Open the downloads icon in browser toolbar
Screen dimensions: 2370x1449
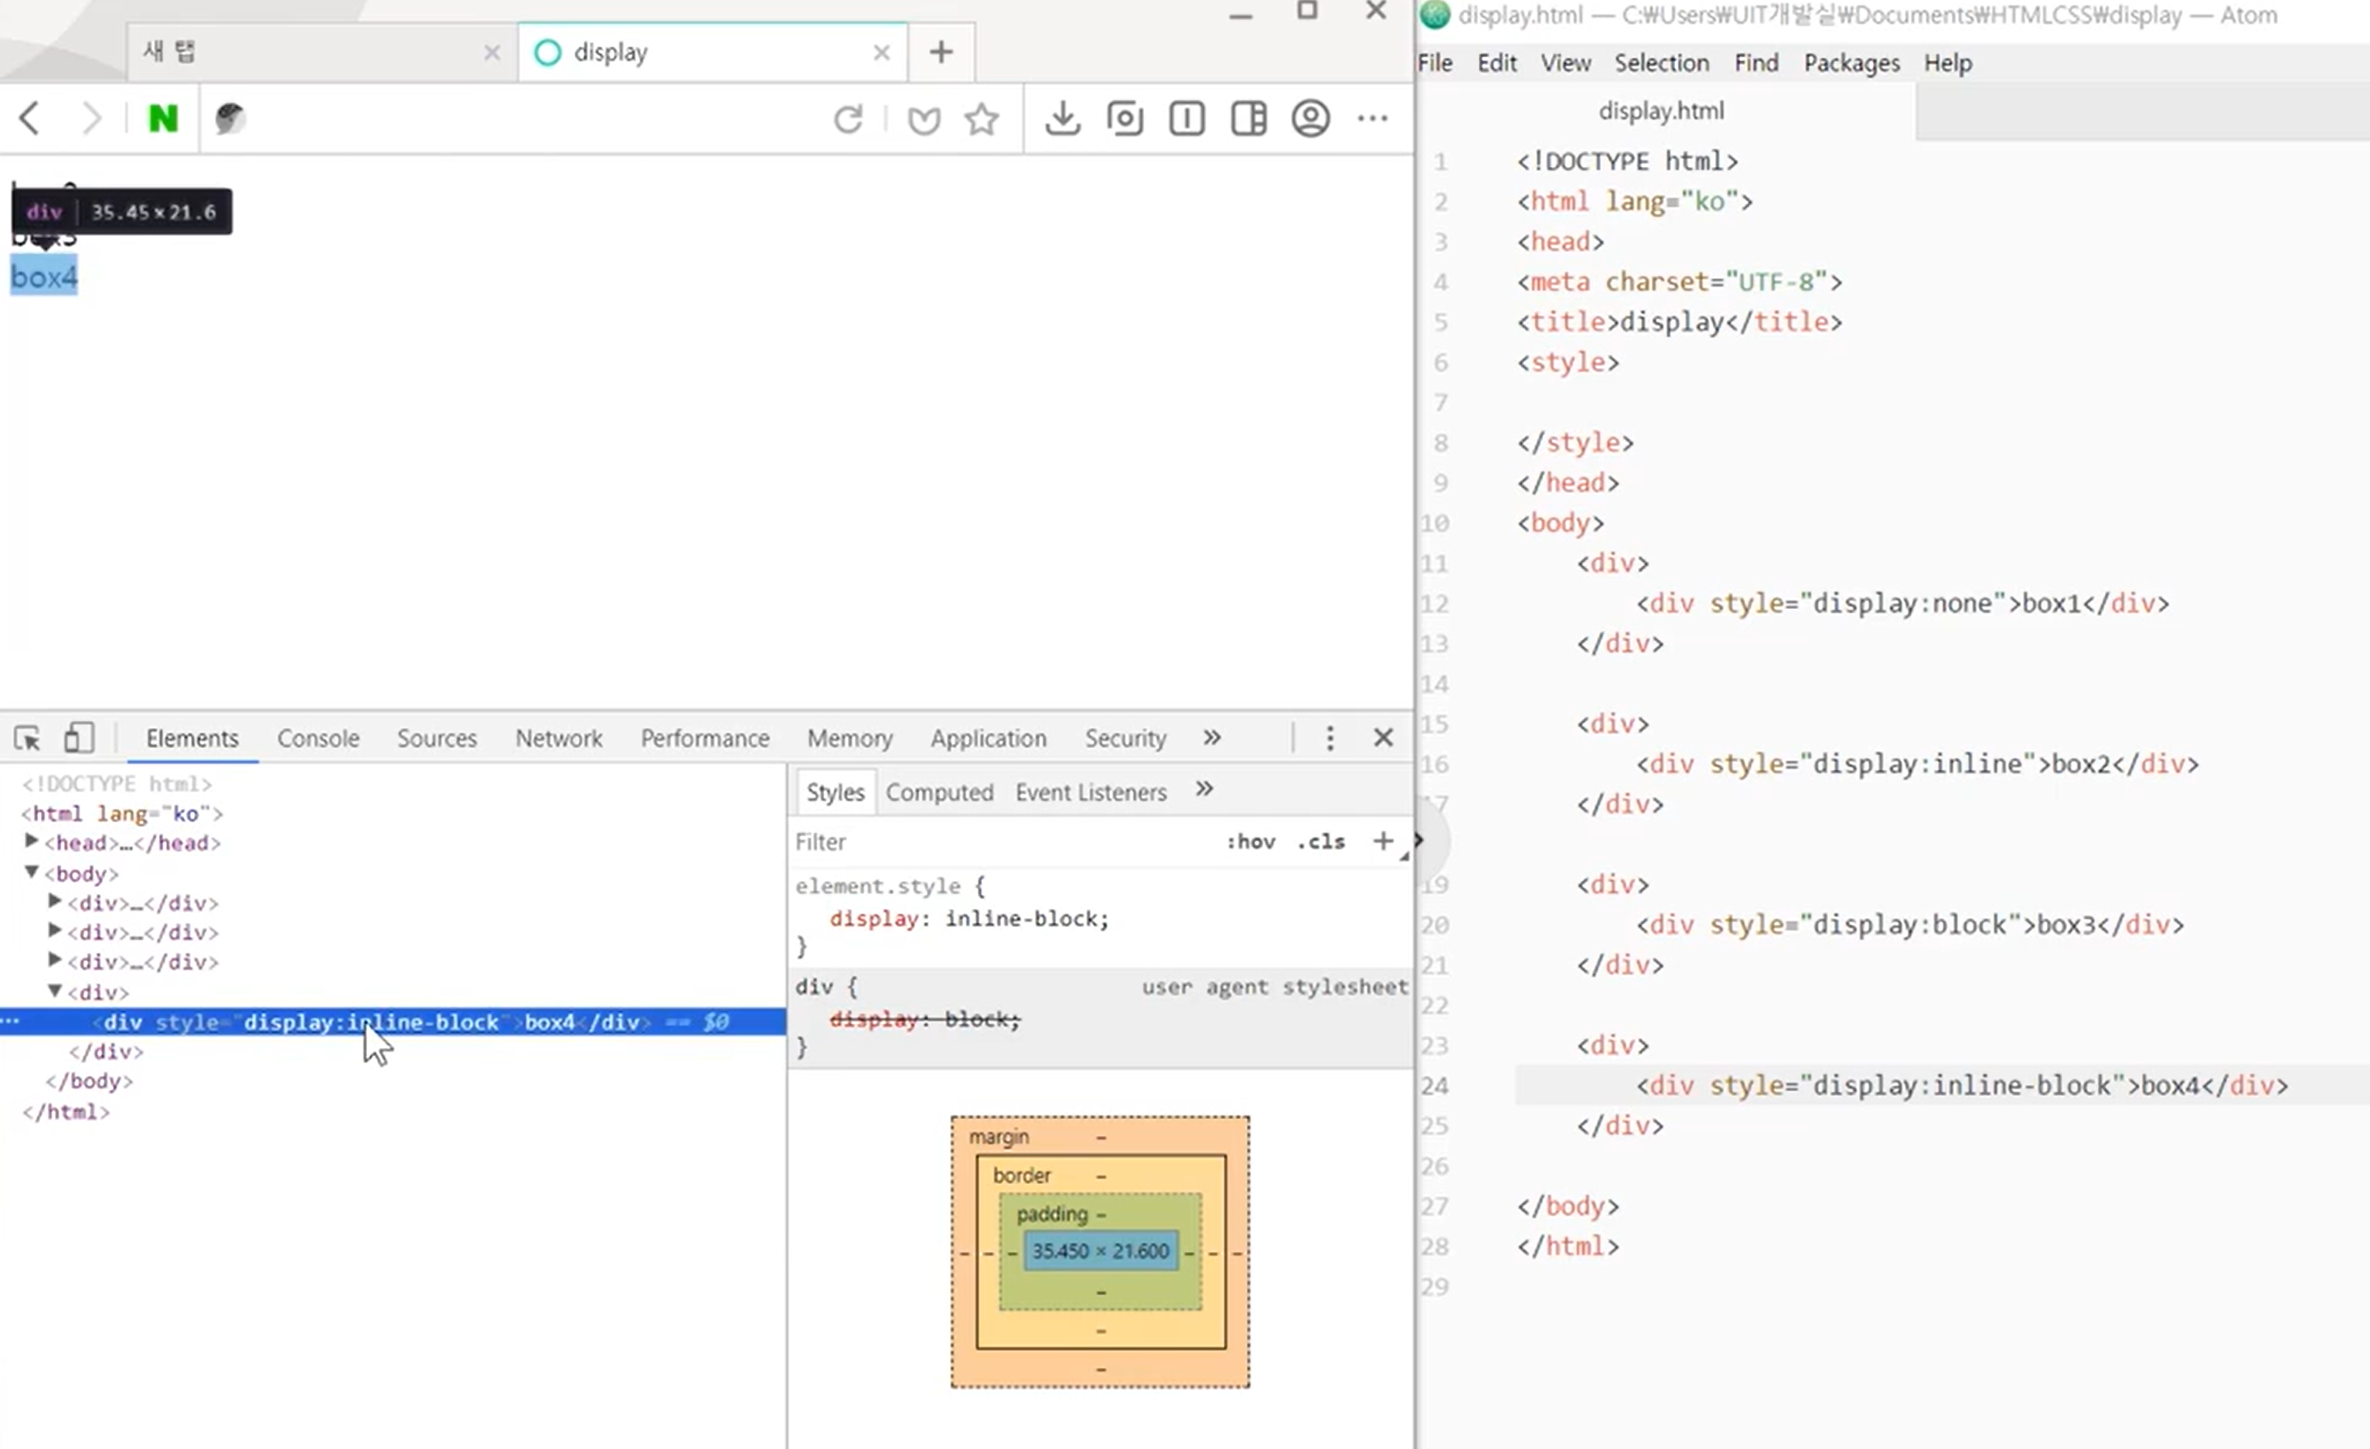1062,119
